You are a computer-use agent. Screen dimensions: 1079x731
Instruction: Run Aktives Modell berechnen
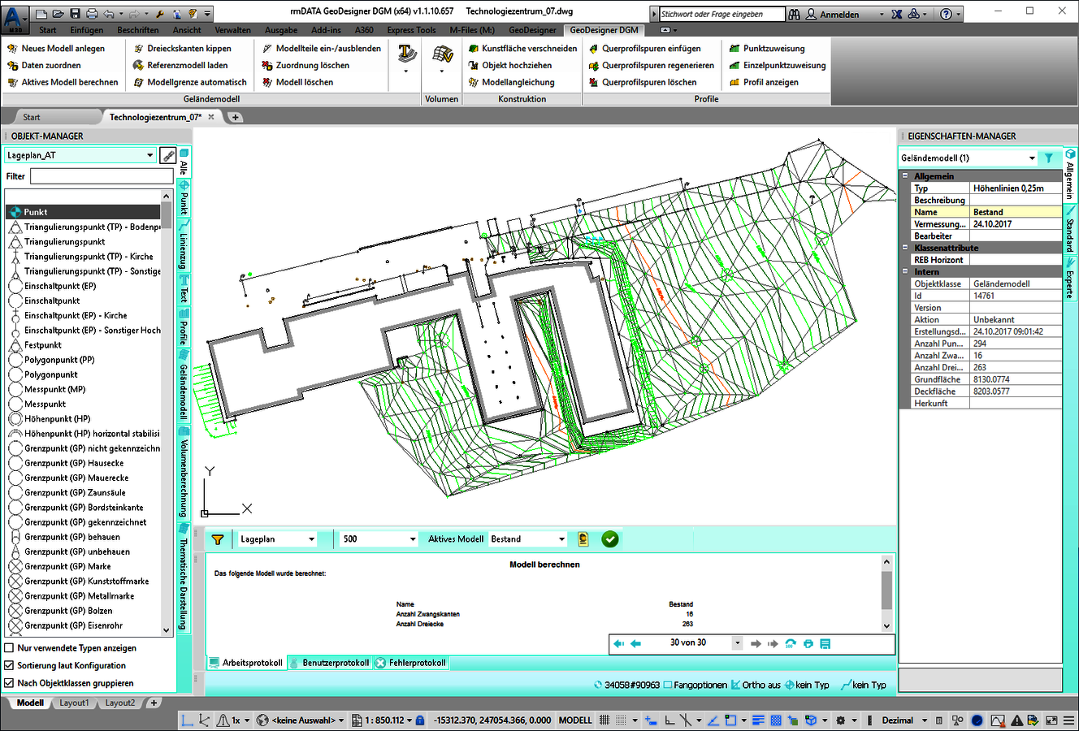pos(63,83)
